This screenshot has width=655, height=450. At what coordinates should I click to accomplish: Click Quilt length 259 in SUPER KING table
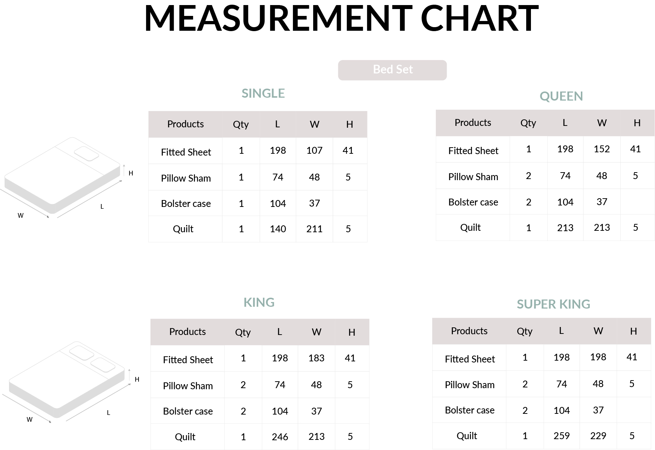coord(561,436)
